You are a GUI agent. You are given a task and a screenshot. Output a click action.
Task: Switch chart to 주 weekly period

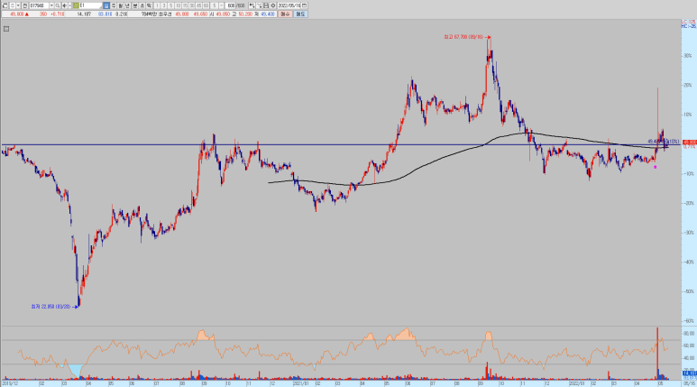click(x=114, y=5)
